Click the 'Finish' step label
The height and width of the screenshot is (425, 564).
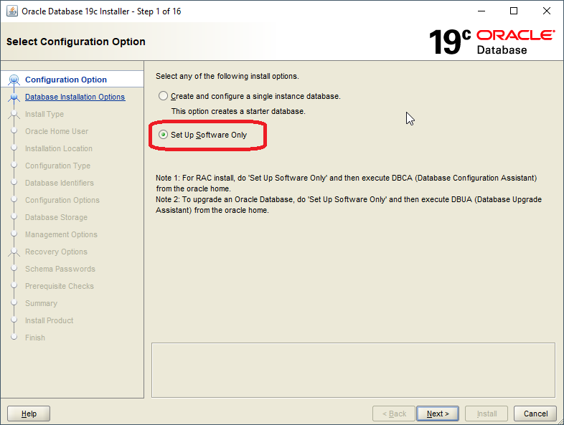[35, 338]
